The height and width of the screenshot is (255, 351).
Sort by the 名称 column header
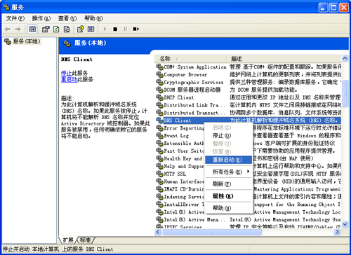pyautogui.click(x=191, y=58)
